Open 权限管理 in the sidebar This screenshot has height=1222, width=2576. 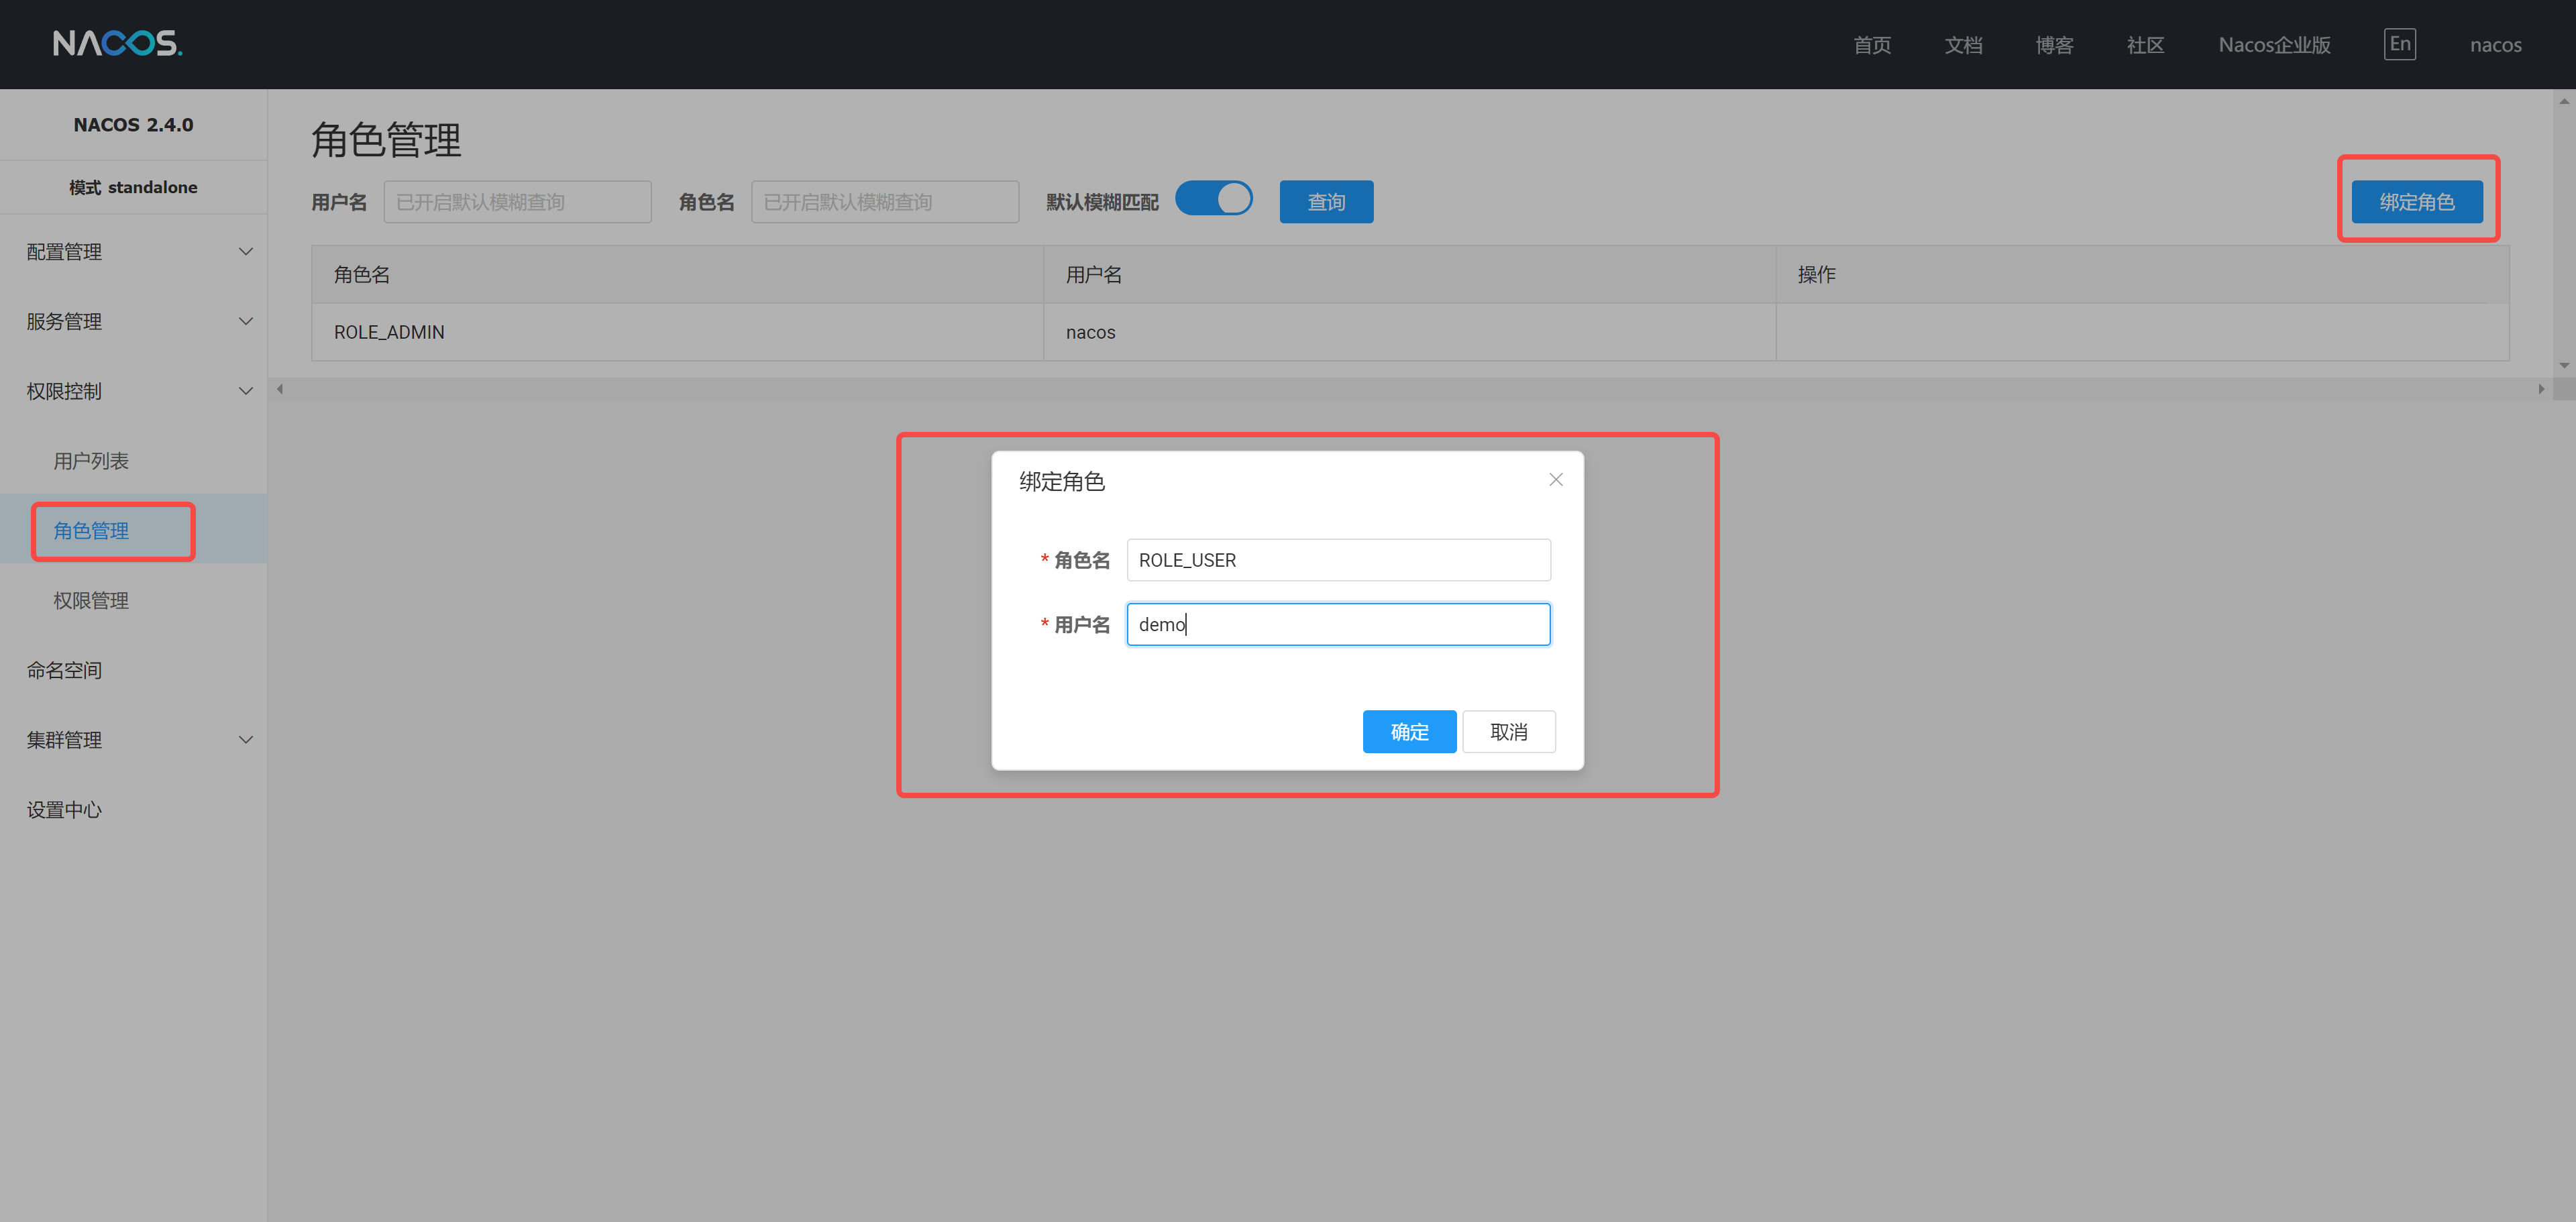(x=91, y=601)
